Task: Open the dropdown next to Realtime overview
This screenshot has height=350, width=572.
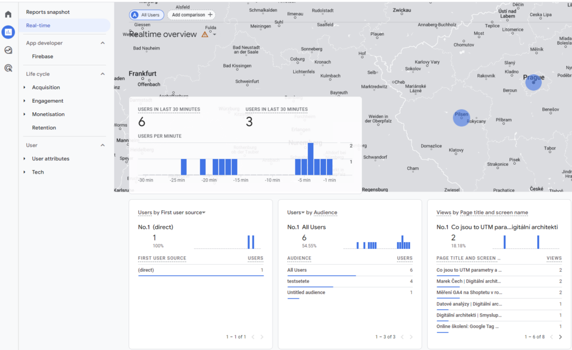Action: (x=214, y=35)
